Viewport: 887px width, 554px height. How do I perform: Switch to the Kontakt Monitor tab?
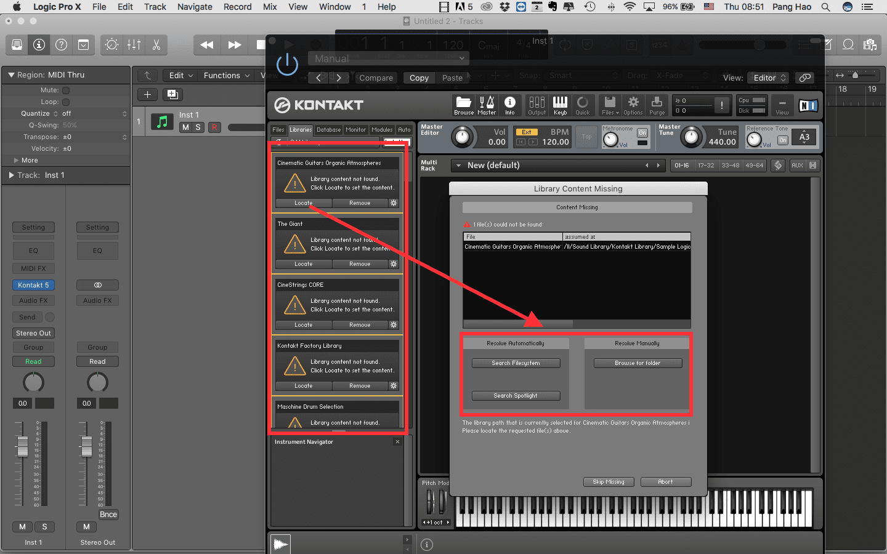tap(355, 130)
